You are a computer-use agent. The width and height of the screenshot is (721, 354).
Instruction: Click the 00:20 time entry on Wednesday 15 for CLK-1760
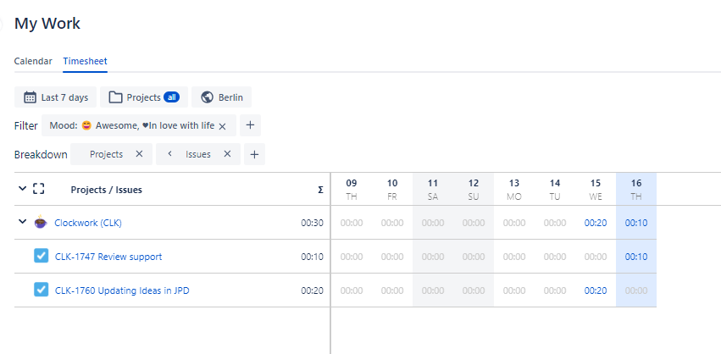coord(596,290)
